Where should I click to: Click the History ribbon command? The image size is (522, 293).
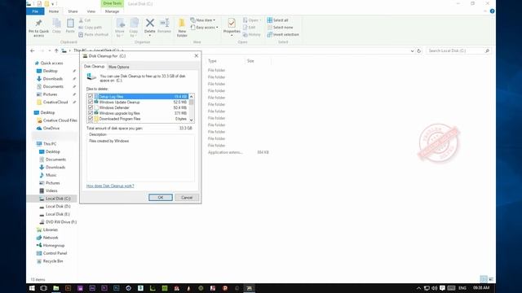[x=252, y=34]
